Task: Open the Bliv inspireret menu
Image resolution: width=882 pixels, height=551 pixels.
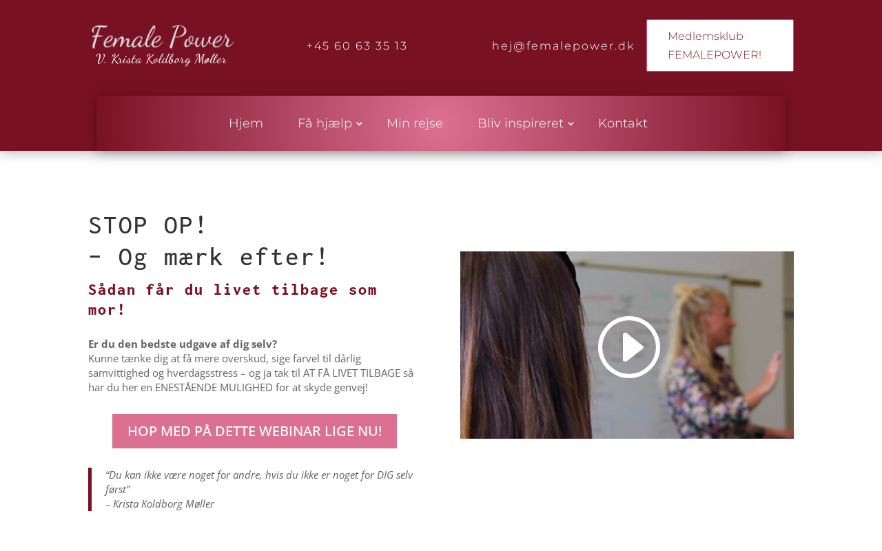Action: 520,123
